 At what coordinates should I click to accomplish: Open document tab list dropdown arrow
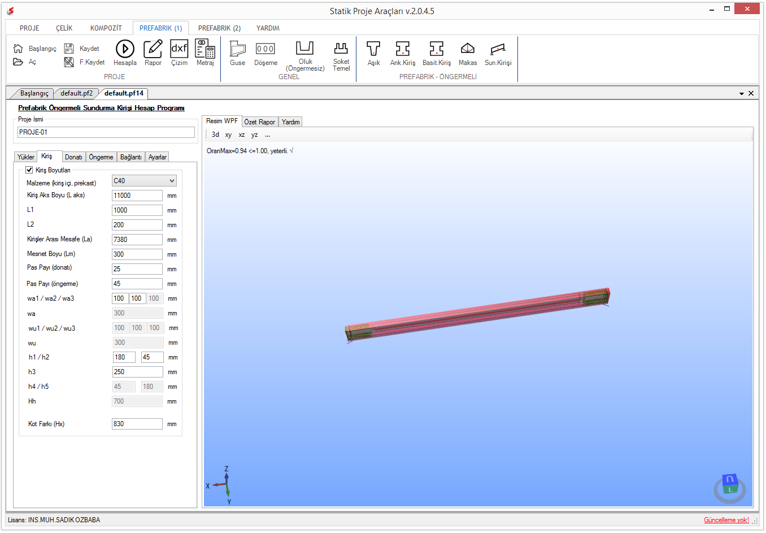coord(742,94)
